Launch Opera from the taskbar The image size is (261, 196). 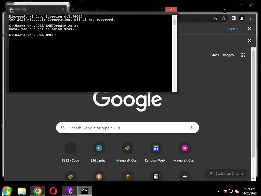coord(53,191)
